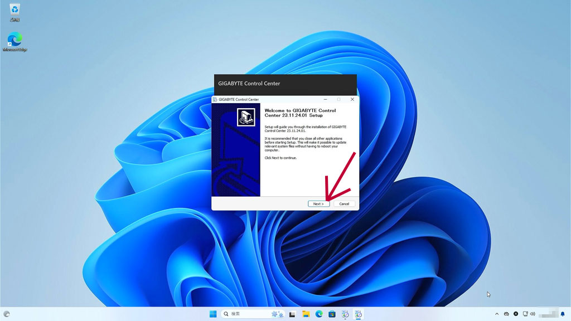Click the rightmost setup installer taskbar icon

pos(359,314)
